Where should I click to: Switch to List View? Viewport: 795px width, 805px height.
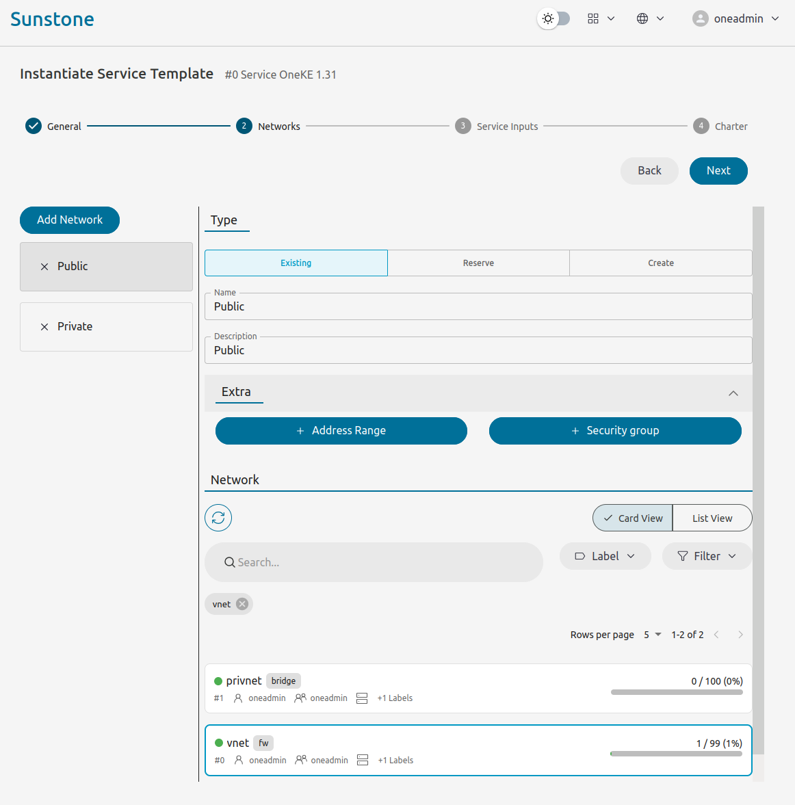point(712,518)
